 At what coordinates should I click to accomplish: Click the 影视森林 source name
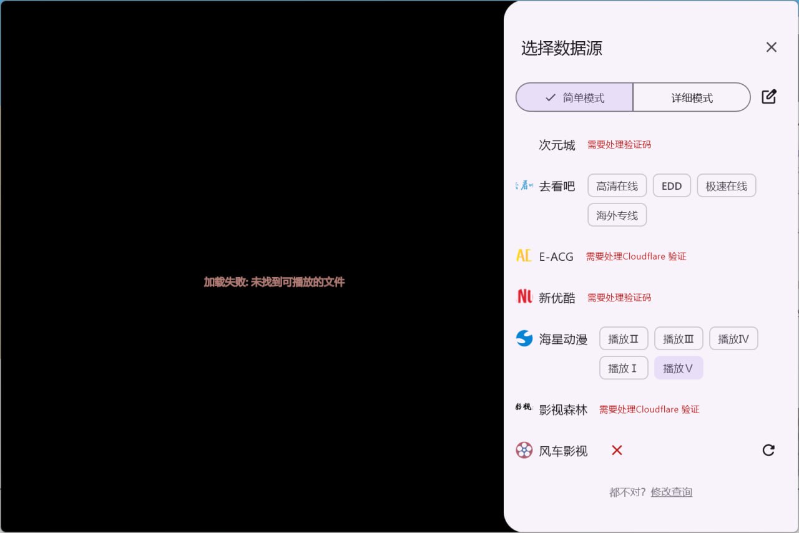point(564,409)
